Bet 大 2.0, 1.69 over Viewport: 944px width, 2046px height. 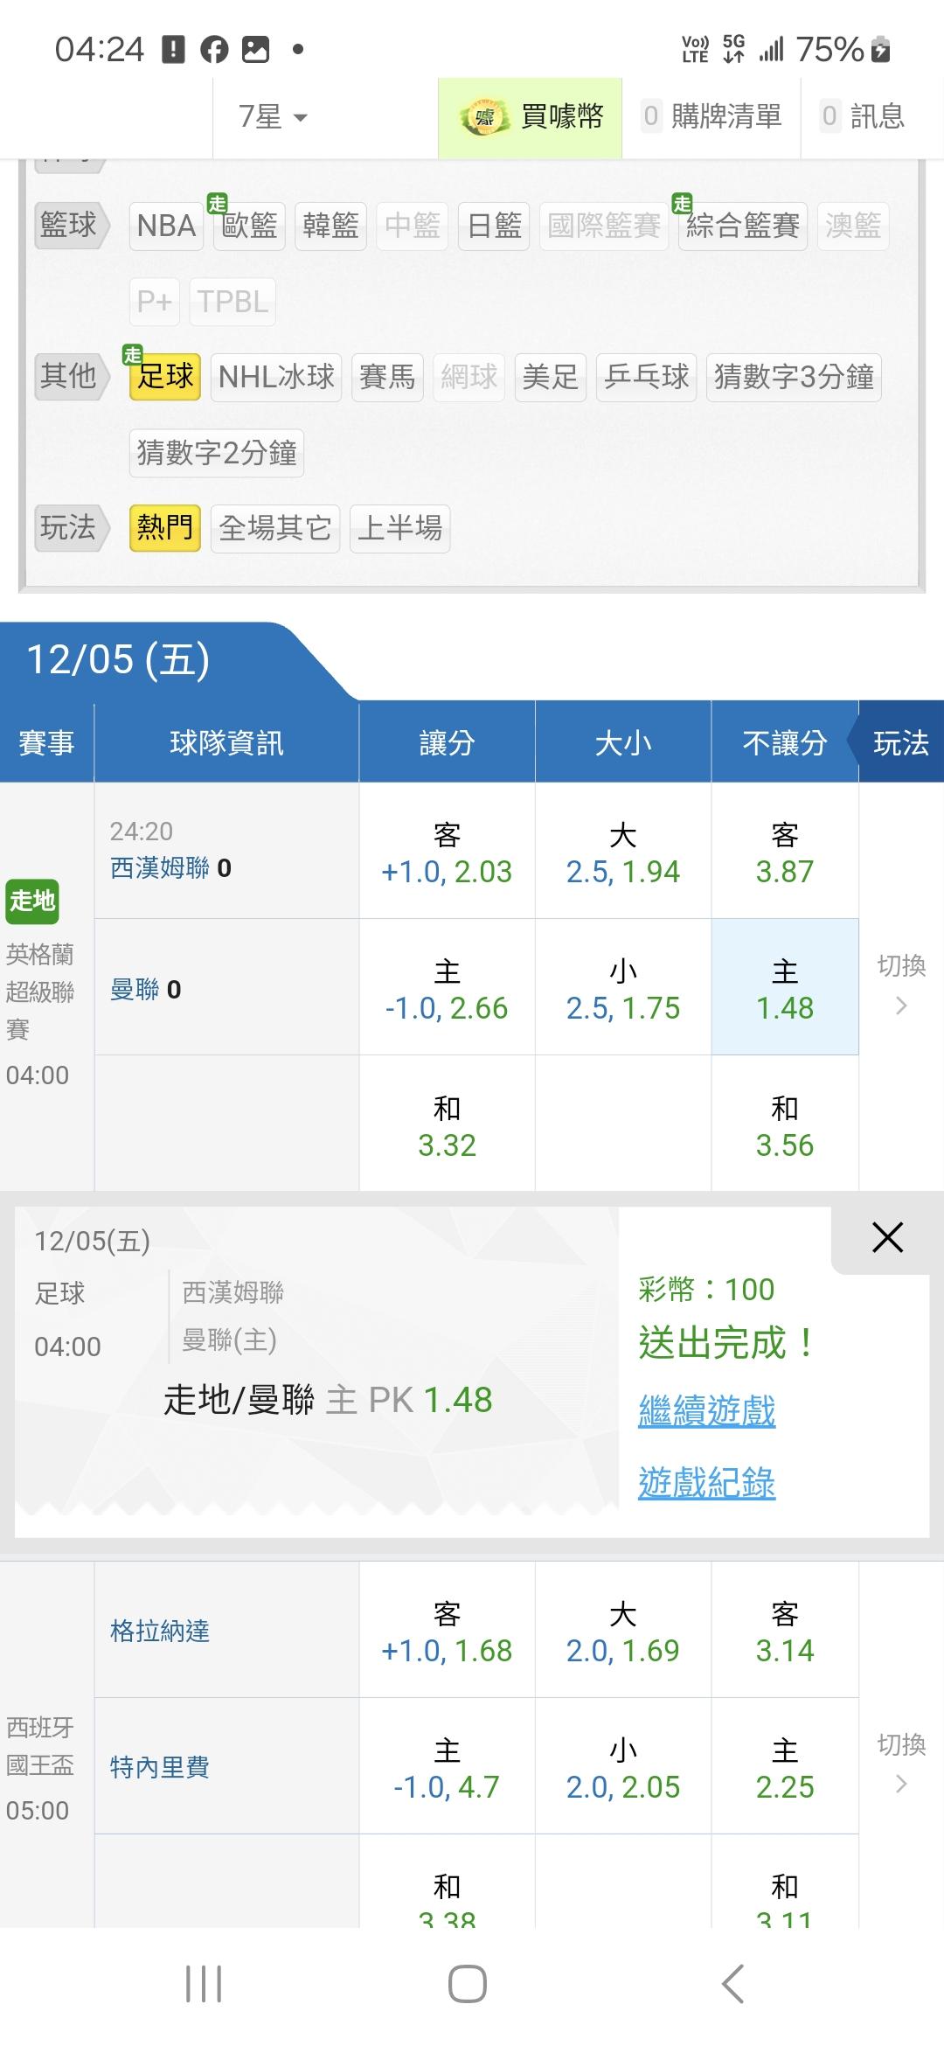pyautogui.click(x=623, y=1631)
